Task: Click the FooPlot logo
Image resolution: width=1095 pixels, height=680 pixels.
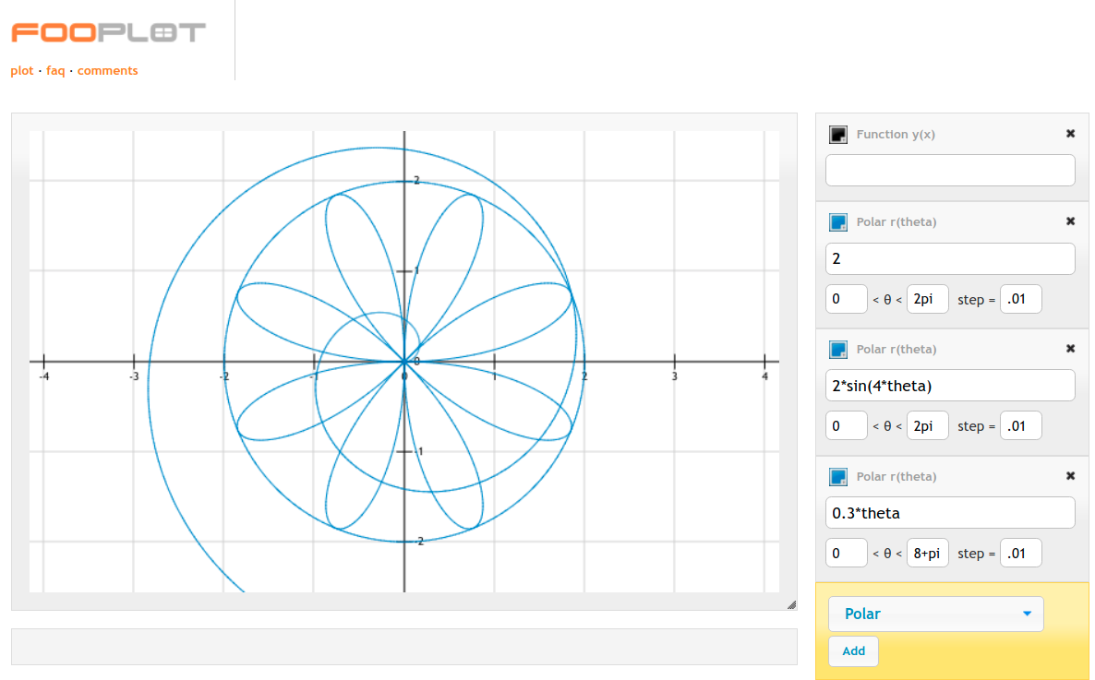Action: tap(104, 31)
